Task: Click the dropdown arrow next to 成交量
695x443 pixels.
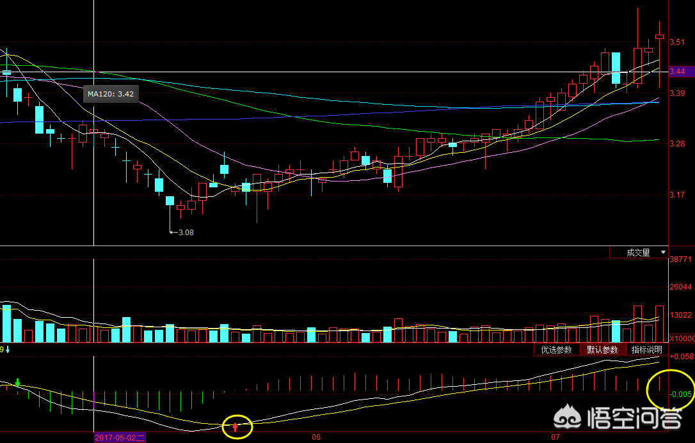Action: [x=662, y=253]
